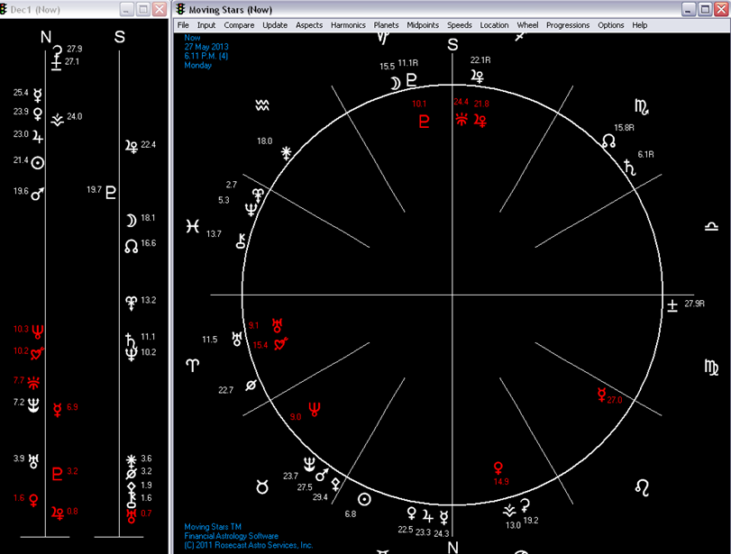The width and height of the screenshot is (731, 554).
Task: Close the Dec1 window
Action: point(160,9)
